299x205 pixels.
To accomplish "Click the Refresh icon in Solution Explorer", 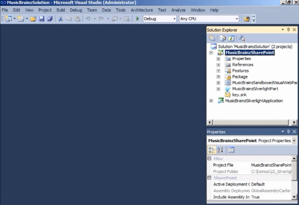I will [x=231, y=38].
